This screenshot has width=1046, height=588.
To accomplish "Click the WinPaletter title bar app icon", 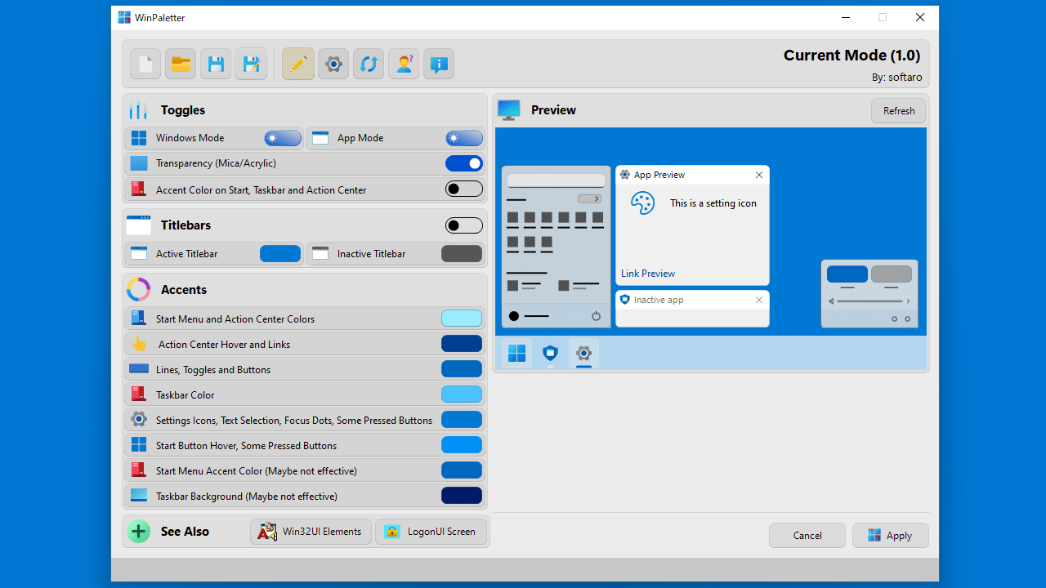I will point(124,17).
